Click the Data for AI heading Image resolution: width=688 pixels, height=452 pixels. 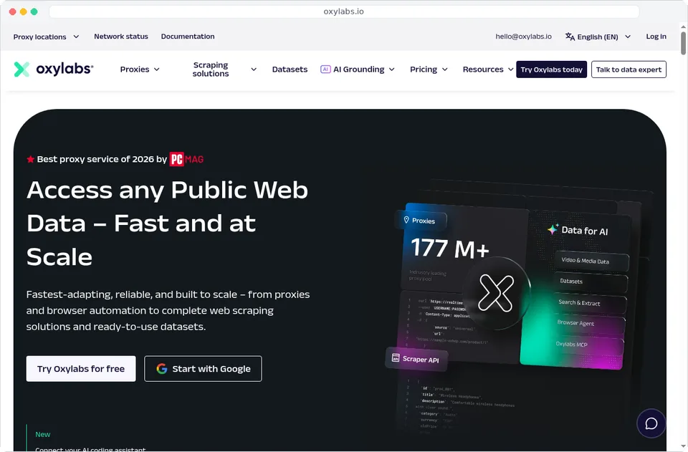tap(585, 231)
